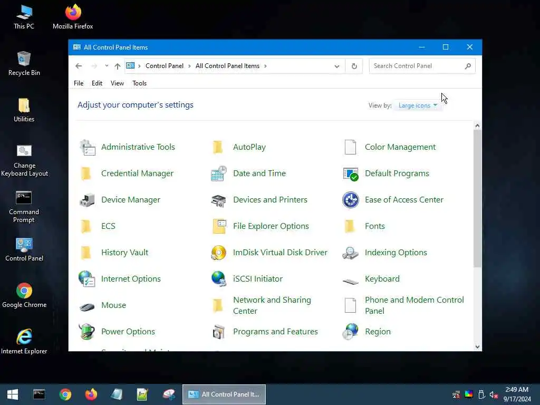This screenshot has width=540, height=405.
Task: Open ImDisk Virtual Disk Driver icon
Action: 219,253
